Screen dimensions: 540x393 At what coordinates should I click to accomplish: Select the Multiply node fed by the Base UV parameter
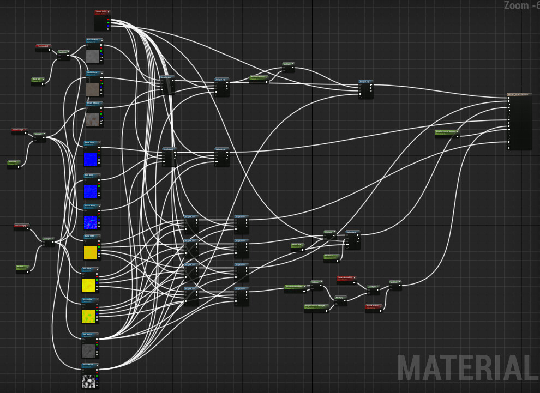click(64, 56)
